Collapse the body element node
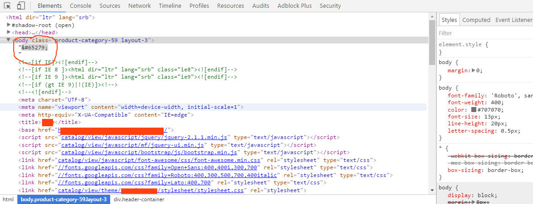Screen dimensions: 533x204 point(9,40)
